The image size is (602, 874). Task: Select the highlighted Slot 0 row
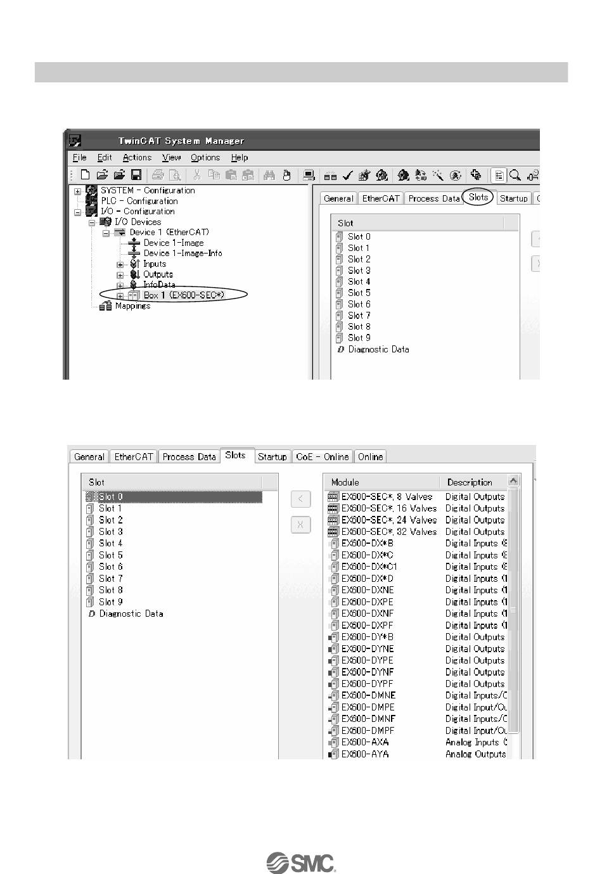click(174, 498)
